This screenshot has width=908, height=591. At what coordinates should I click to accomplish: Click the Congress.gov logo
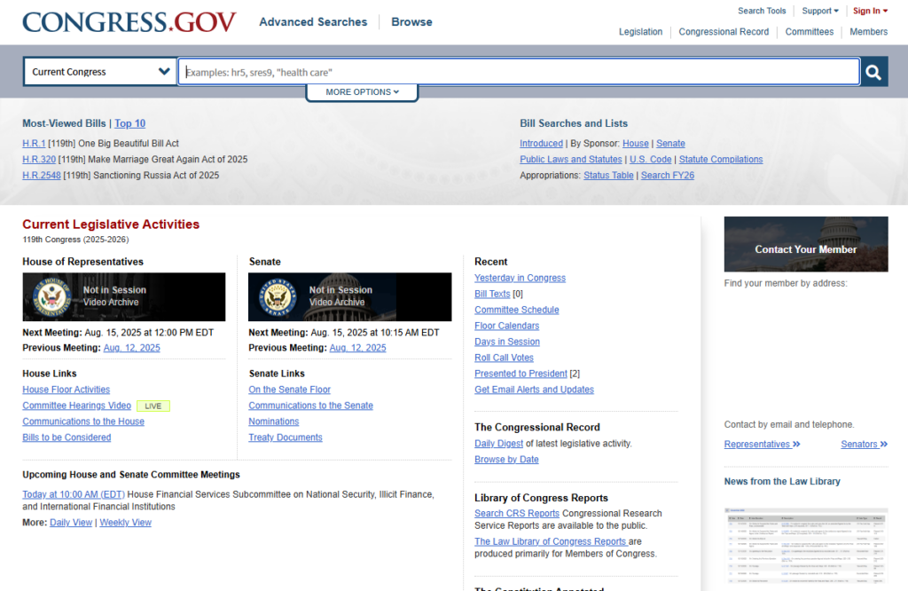pos(129,20)
